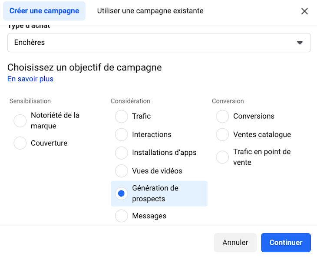Screen dimensions: 317x257
Task: Choose Installations d'apps objective
Action: coord(122,153)
